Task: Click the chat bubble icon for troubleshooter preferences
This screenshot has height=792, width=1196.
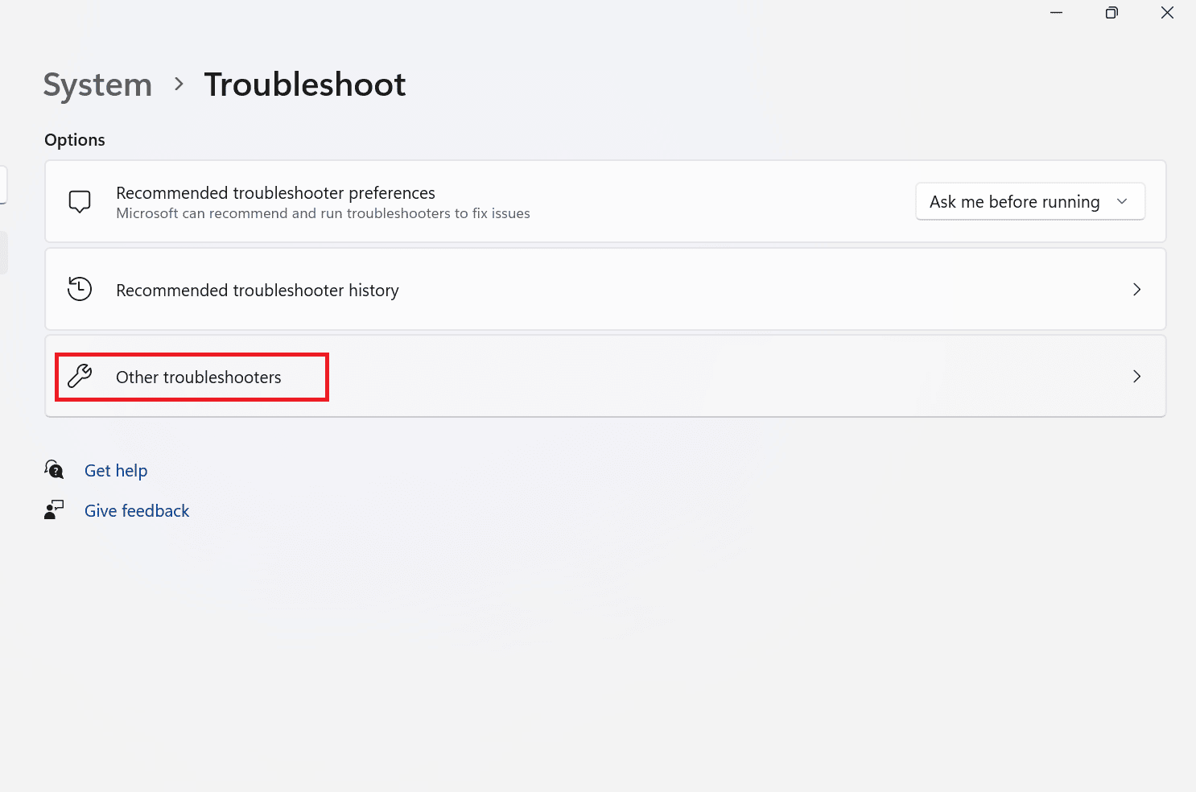Action: (x=80, y=201)
